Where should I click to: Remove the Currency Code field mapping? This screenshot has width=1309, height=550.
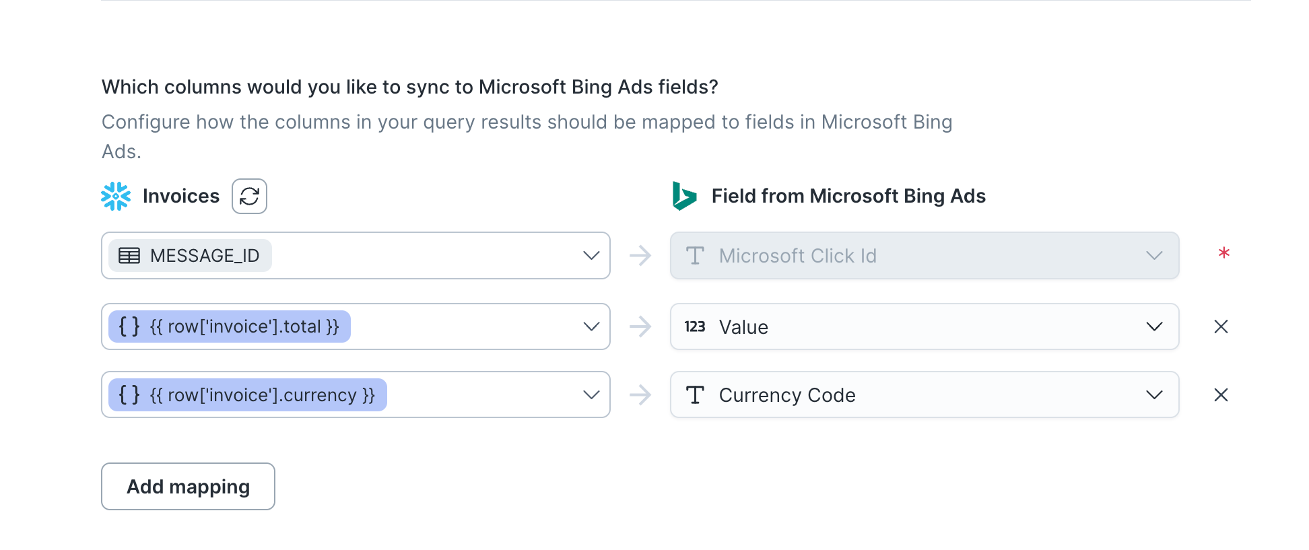tap(1221, 394)
